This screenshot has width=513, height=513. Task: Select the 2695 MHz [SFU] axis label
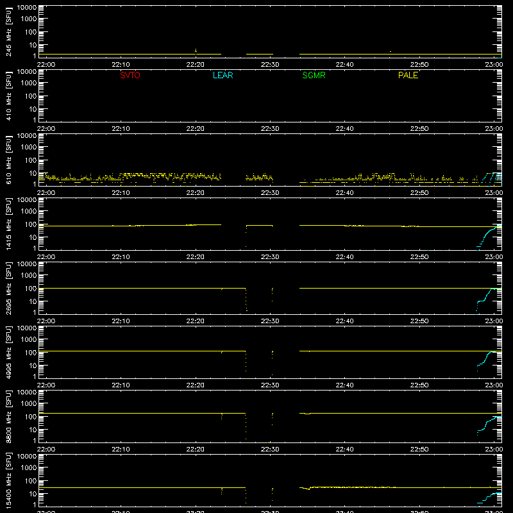(x=8, y=288)
